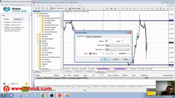Open the emoji picker in chat
This screenshot has height=98, width=175.
tap(26, 84)
